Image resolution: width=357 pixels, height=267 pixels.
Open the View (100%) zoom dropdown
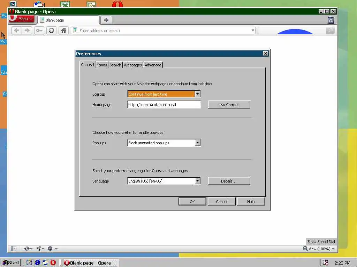click(333, 249)
